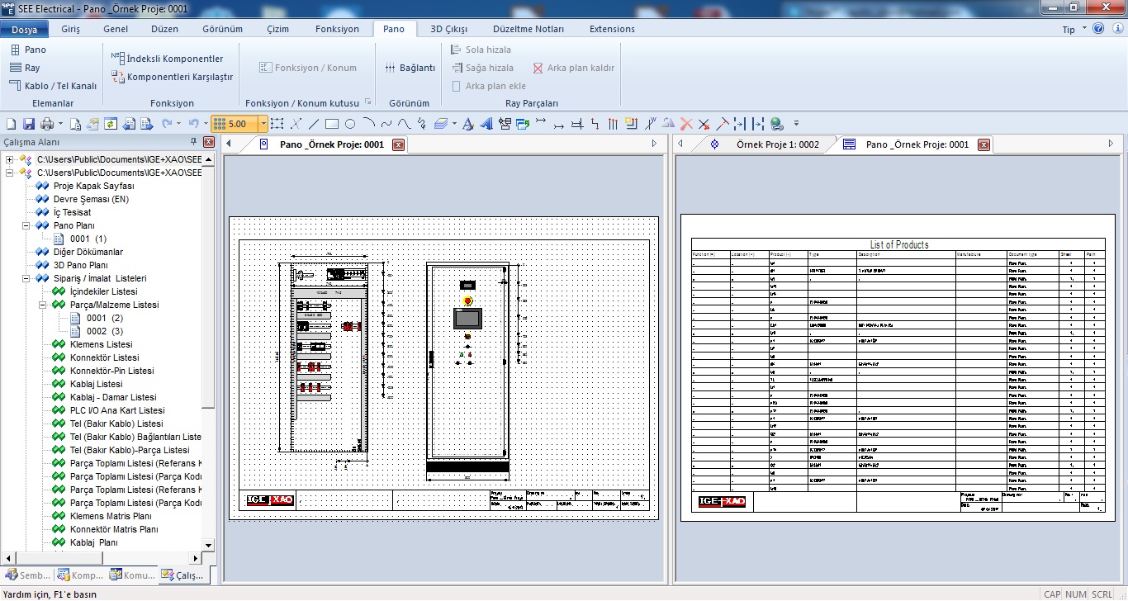Select the straight line drawing tool

coord(314,124)
